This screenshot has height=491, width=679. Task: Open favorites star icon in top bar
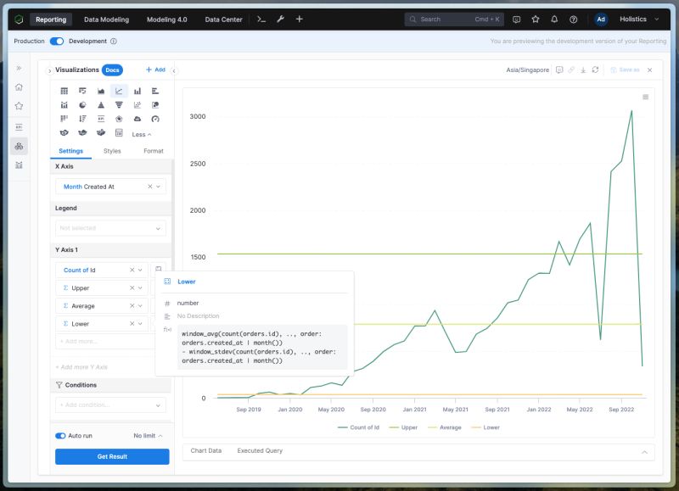point(536,19)
